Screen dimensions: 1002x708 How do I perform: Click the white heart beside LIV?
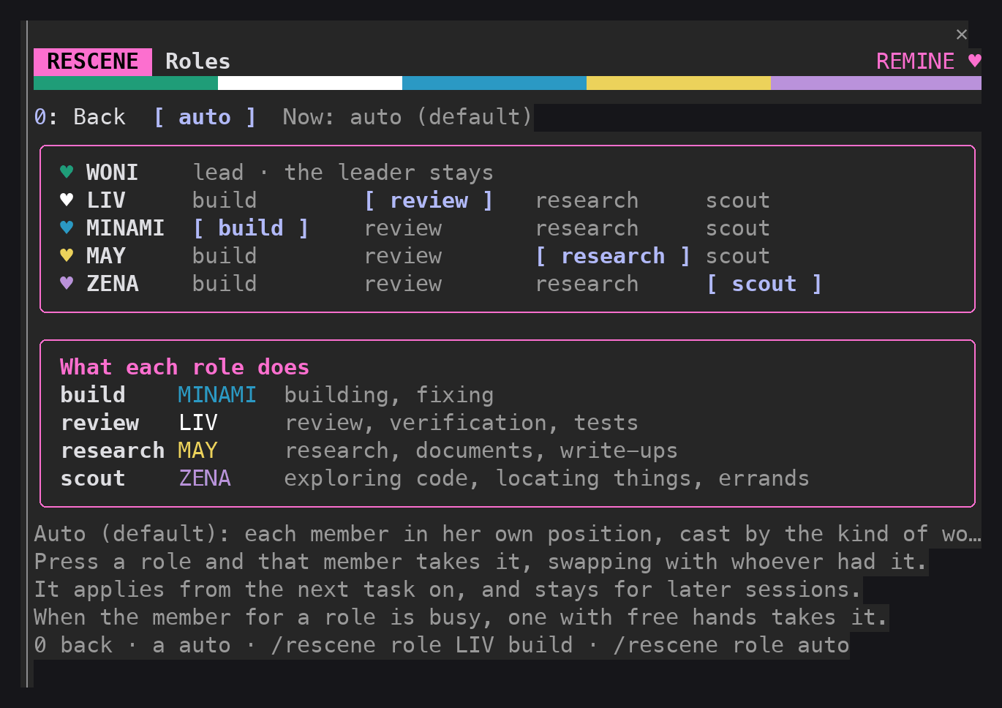(67, 200)
